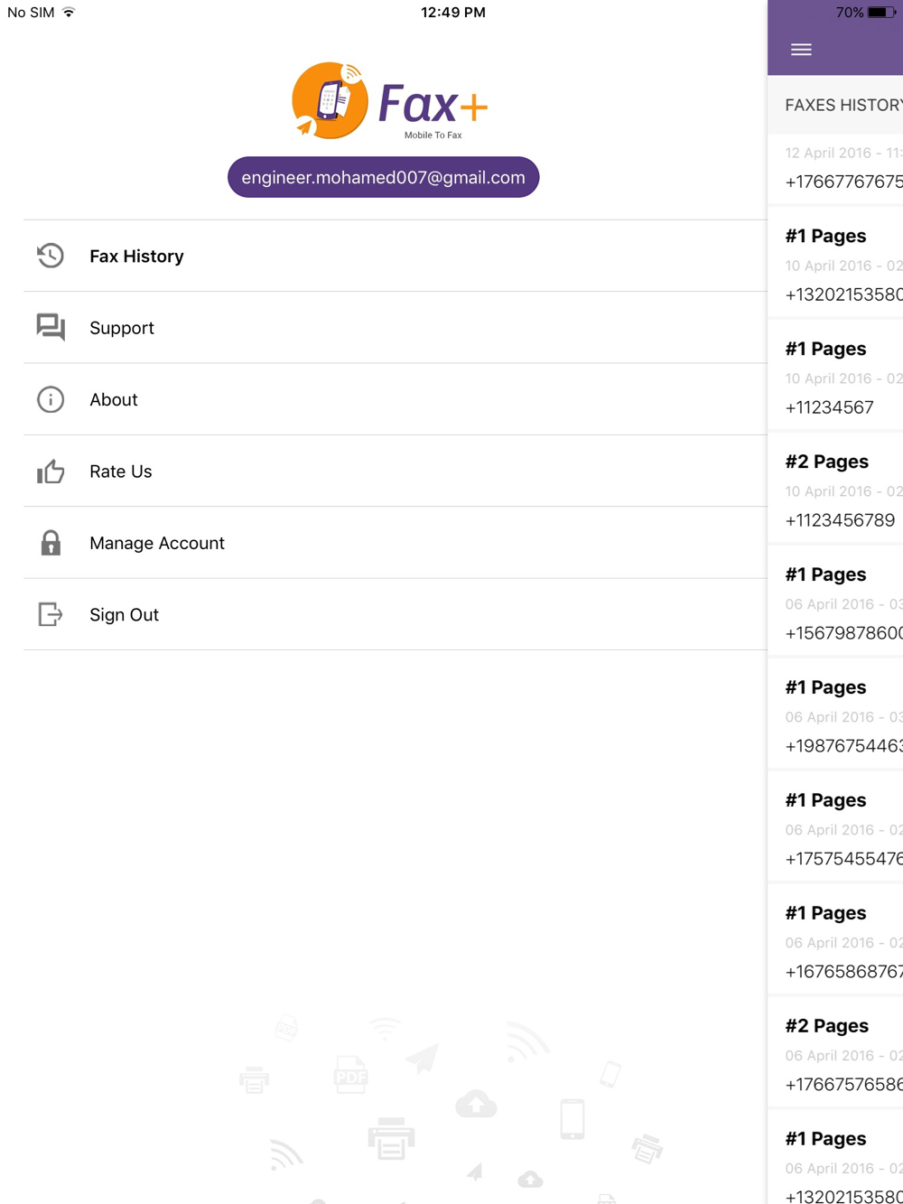Select the fax number +11234567
This screenshot has width=903, height=1204.
tap(830, 407)
